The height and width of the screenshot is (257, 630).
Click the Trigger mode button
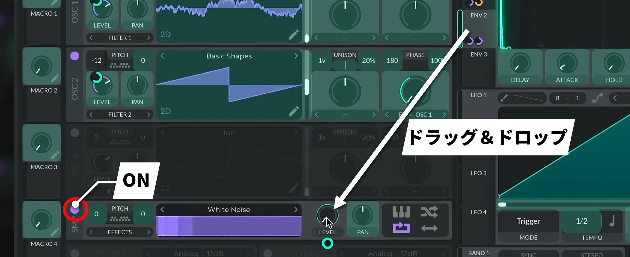(x=528, y=221)
